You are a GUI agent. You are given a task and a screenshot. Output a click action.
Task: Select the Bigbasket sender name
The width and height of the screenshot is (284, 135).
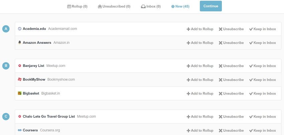[31, 94]
